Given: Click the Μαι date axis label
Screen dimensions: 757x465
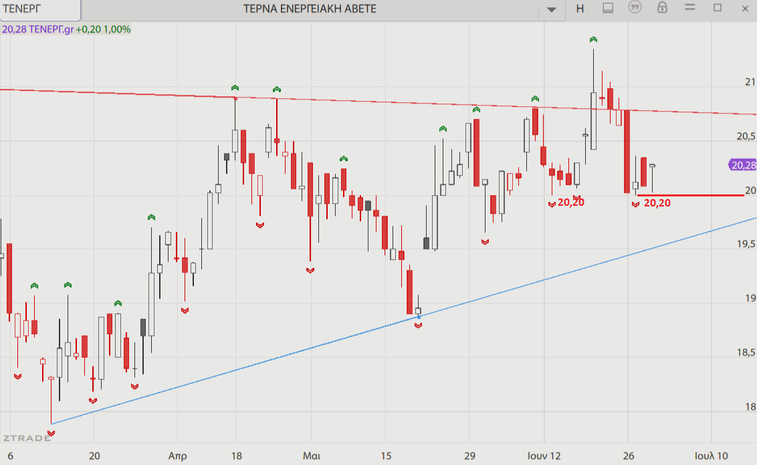Looking at the screenshot, I should click(x=312, y=456).
